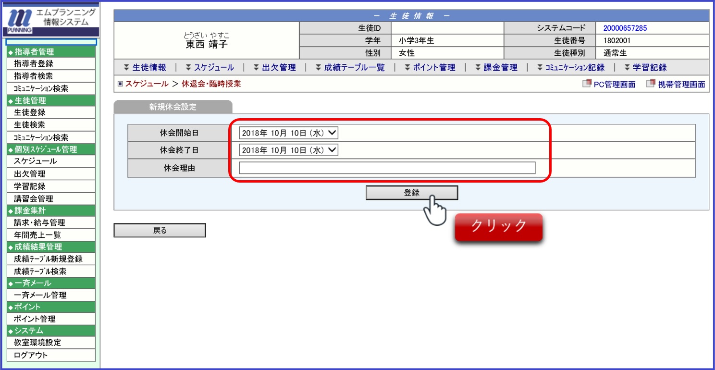Select the 新規休会設定 tab
The height and width of the screenshot is (370, 715).
(173, 107)
